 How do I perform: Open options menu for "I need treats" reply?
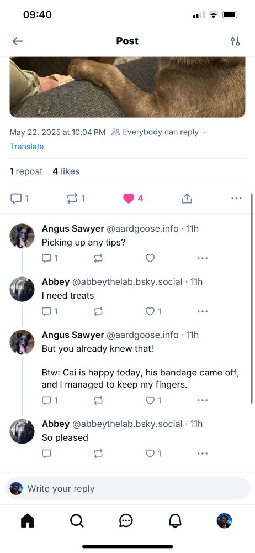[x=203, y=311]
